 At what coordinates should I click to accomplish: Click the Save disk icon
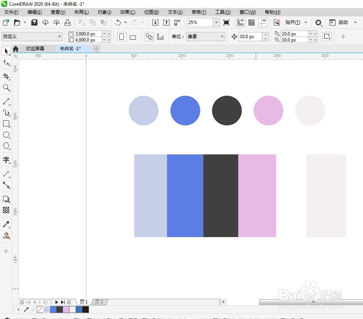click(x=34, y=22)
